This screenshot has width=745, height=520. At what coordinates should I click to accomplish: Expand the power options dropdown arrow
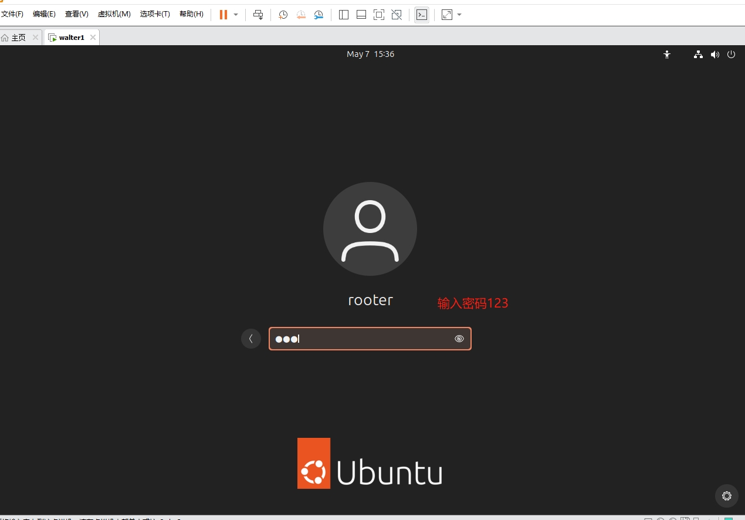click(236, 15)
